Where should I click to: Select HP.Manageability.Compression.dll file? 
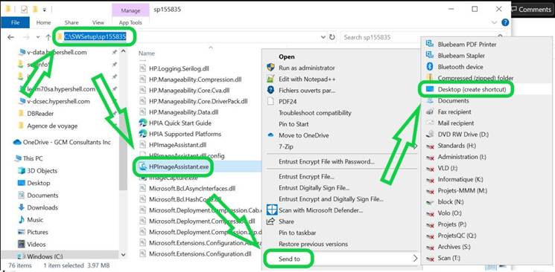tap(195, 80)
